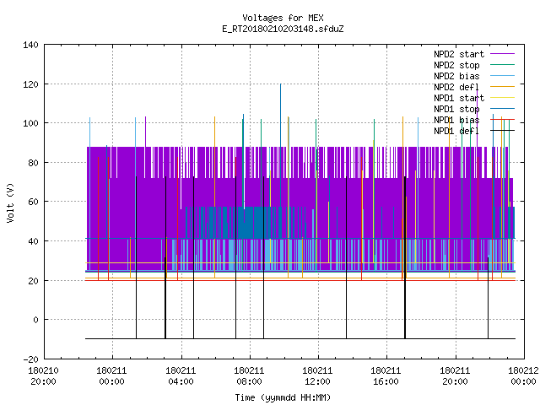Click the NPD2 stop legend label
This screenshot has width=540, height=405.
point(456,65)
